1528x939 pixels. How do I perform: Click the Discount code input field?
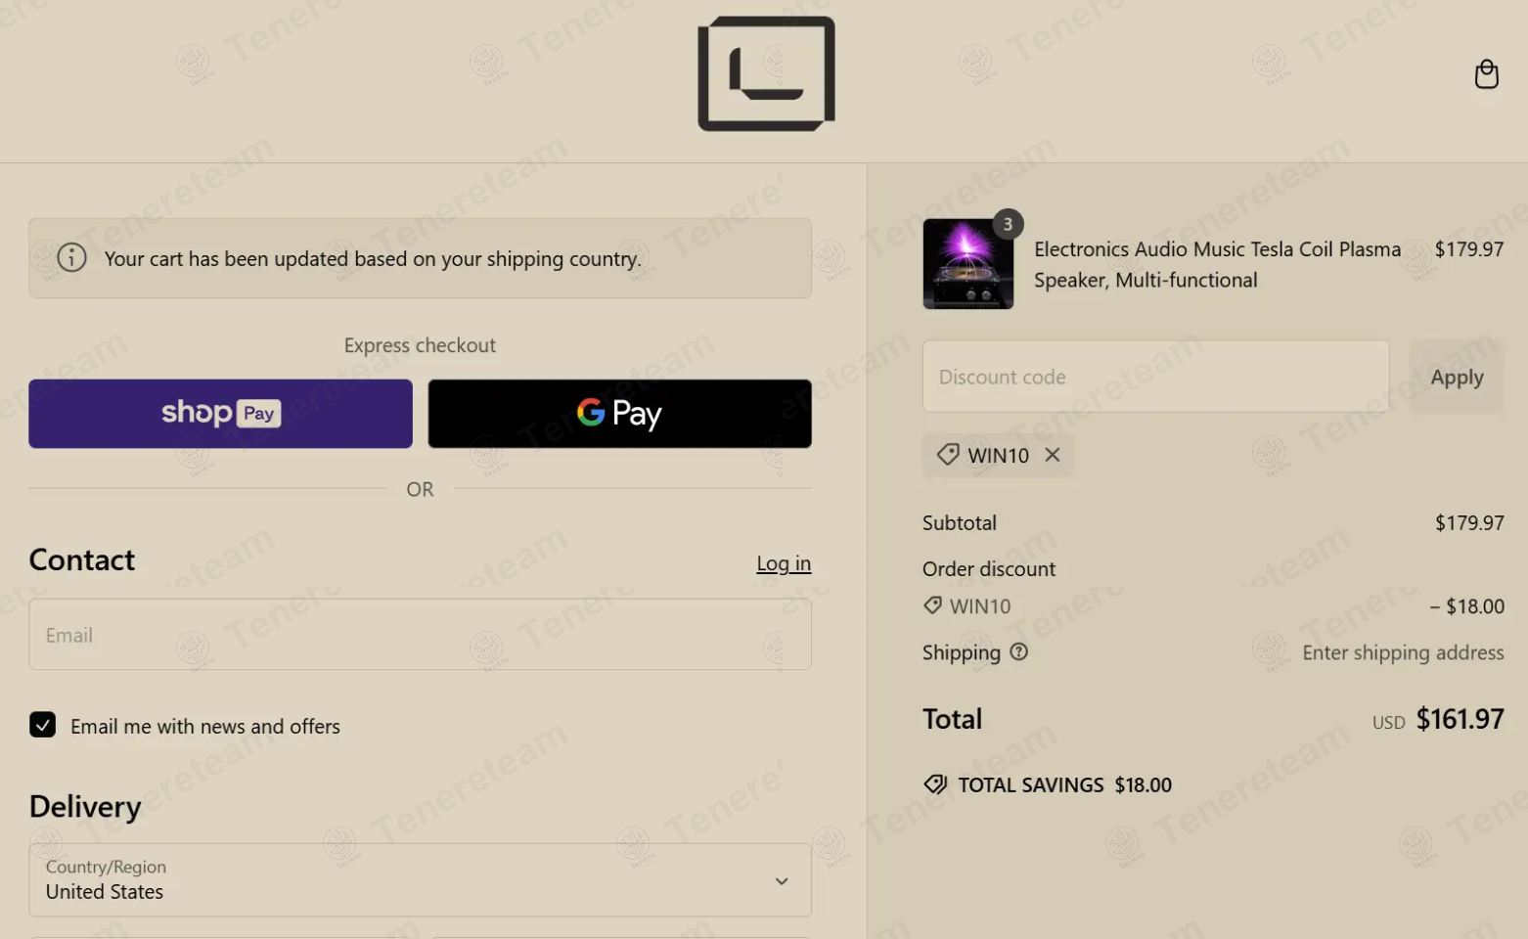(1154, 377)
